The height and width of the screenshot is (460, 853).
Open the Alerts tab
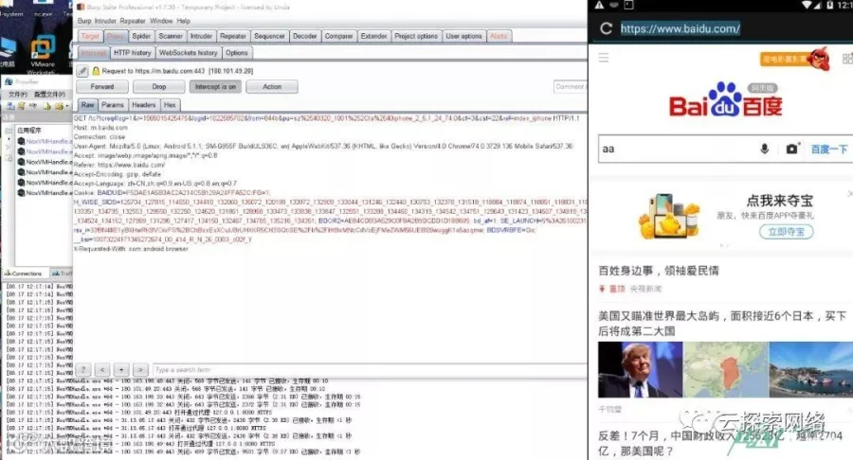[x=499, y=36]
